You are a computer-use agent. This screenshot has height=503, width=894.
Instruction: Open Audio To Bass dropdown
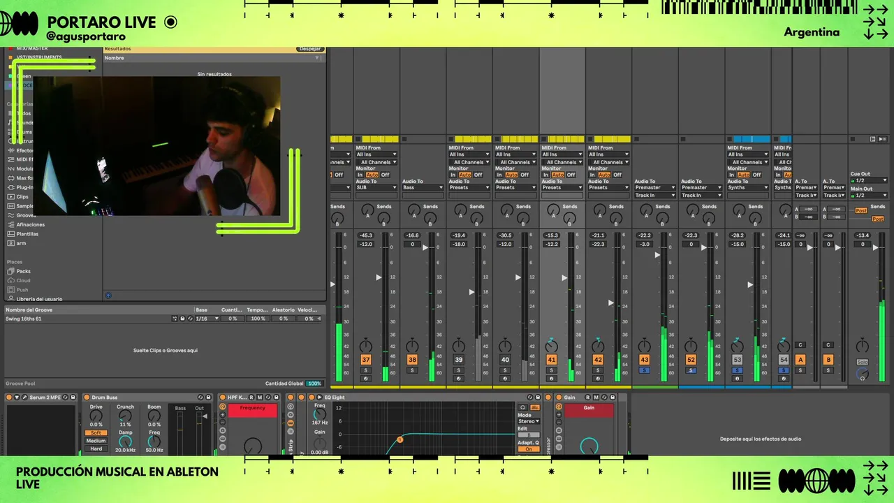423,187
